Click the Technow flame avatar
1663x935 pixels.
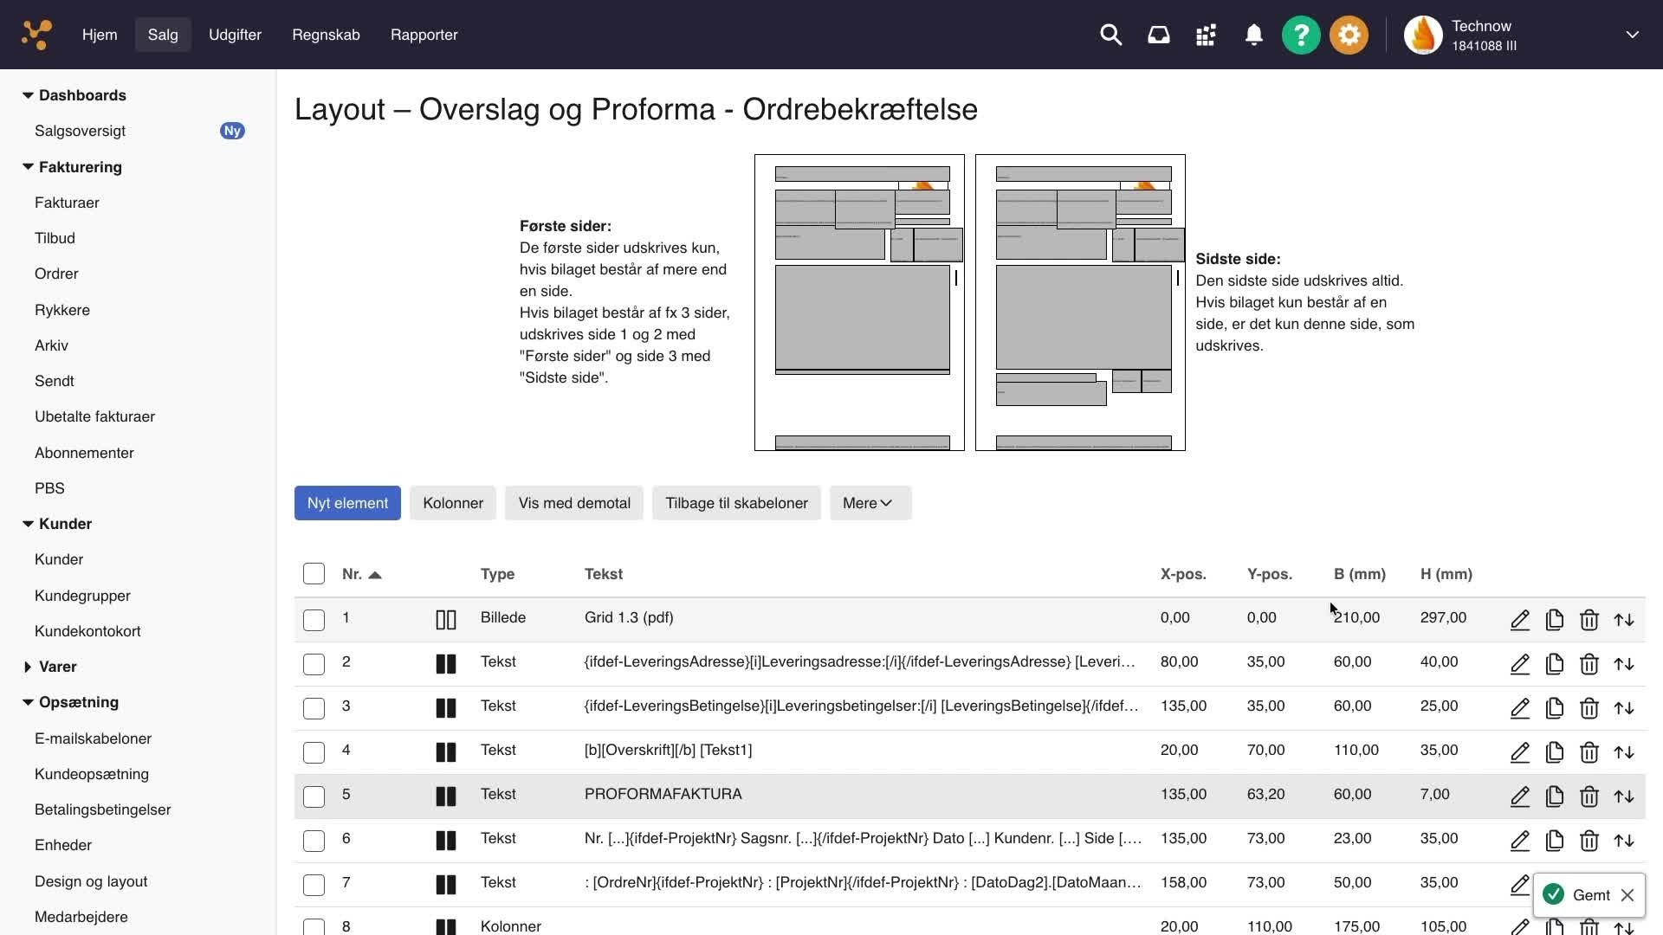(x=1422, y=35)
